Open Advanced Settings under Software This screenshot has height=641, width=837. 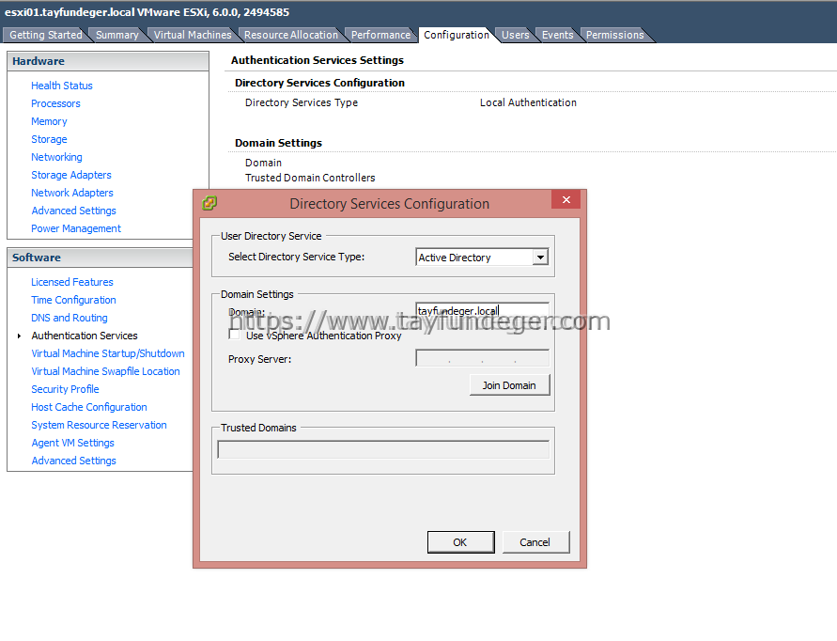tap(73, 461)
